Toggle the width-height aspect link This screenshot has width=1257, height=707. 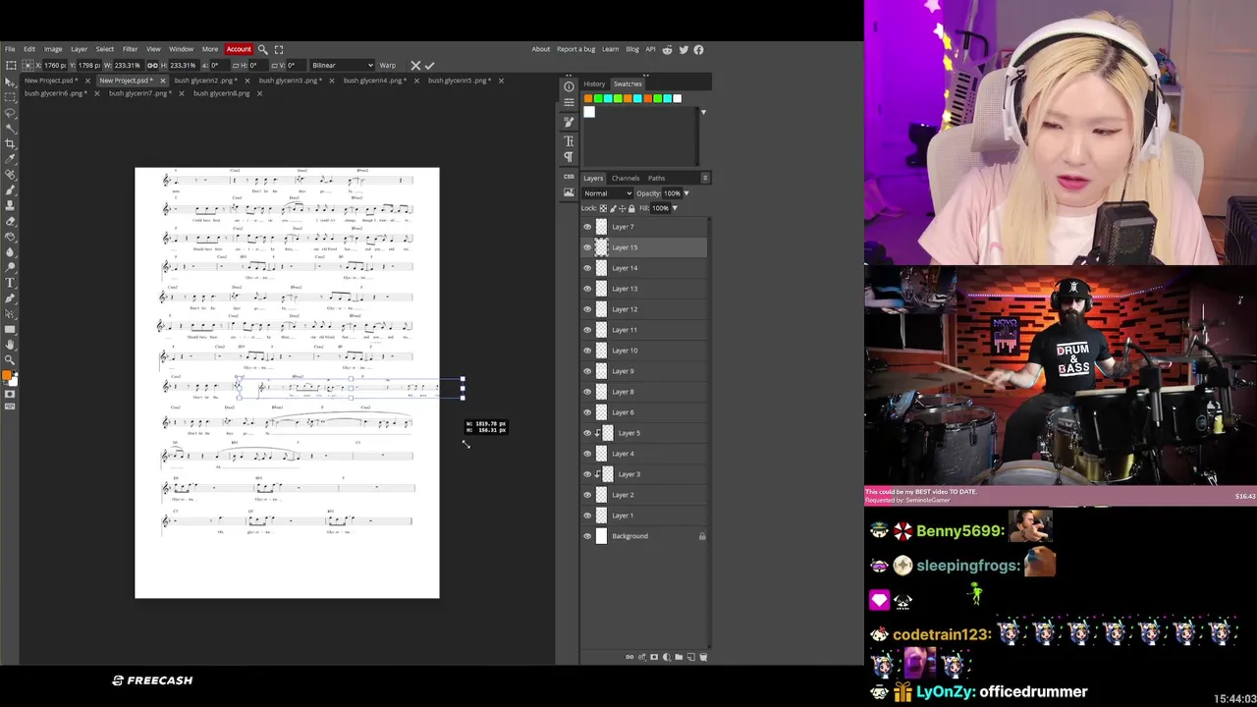152,65
